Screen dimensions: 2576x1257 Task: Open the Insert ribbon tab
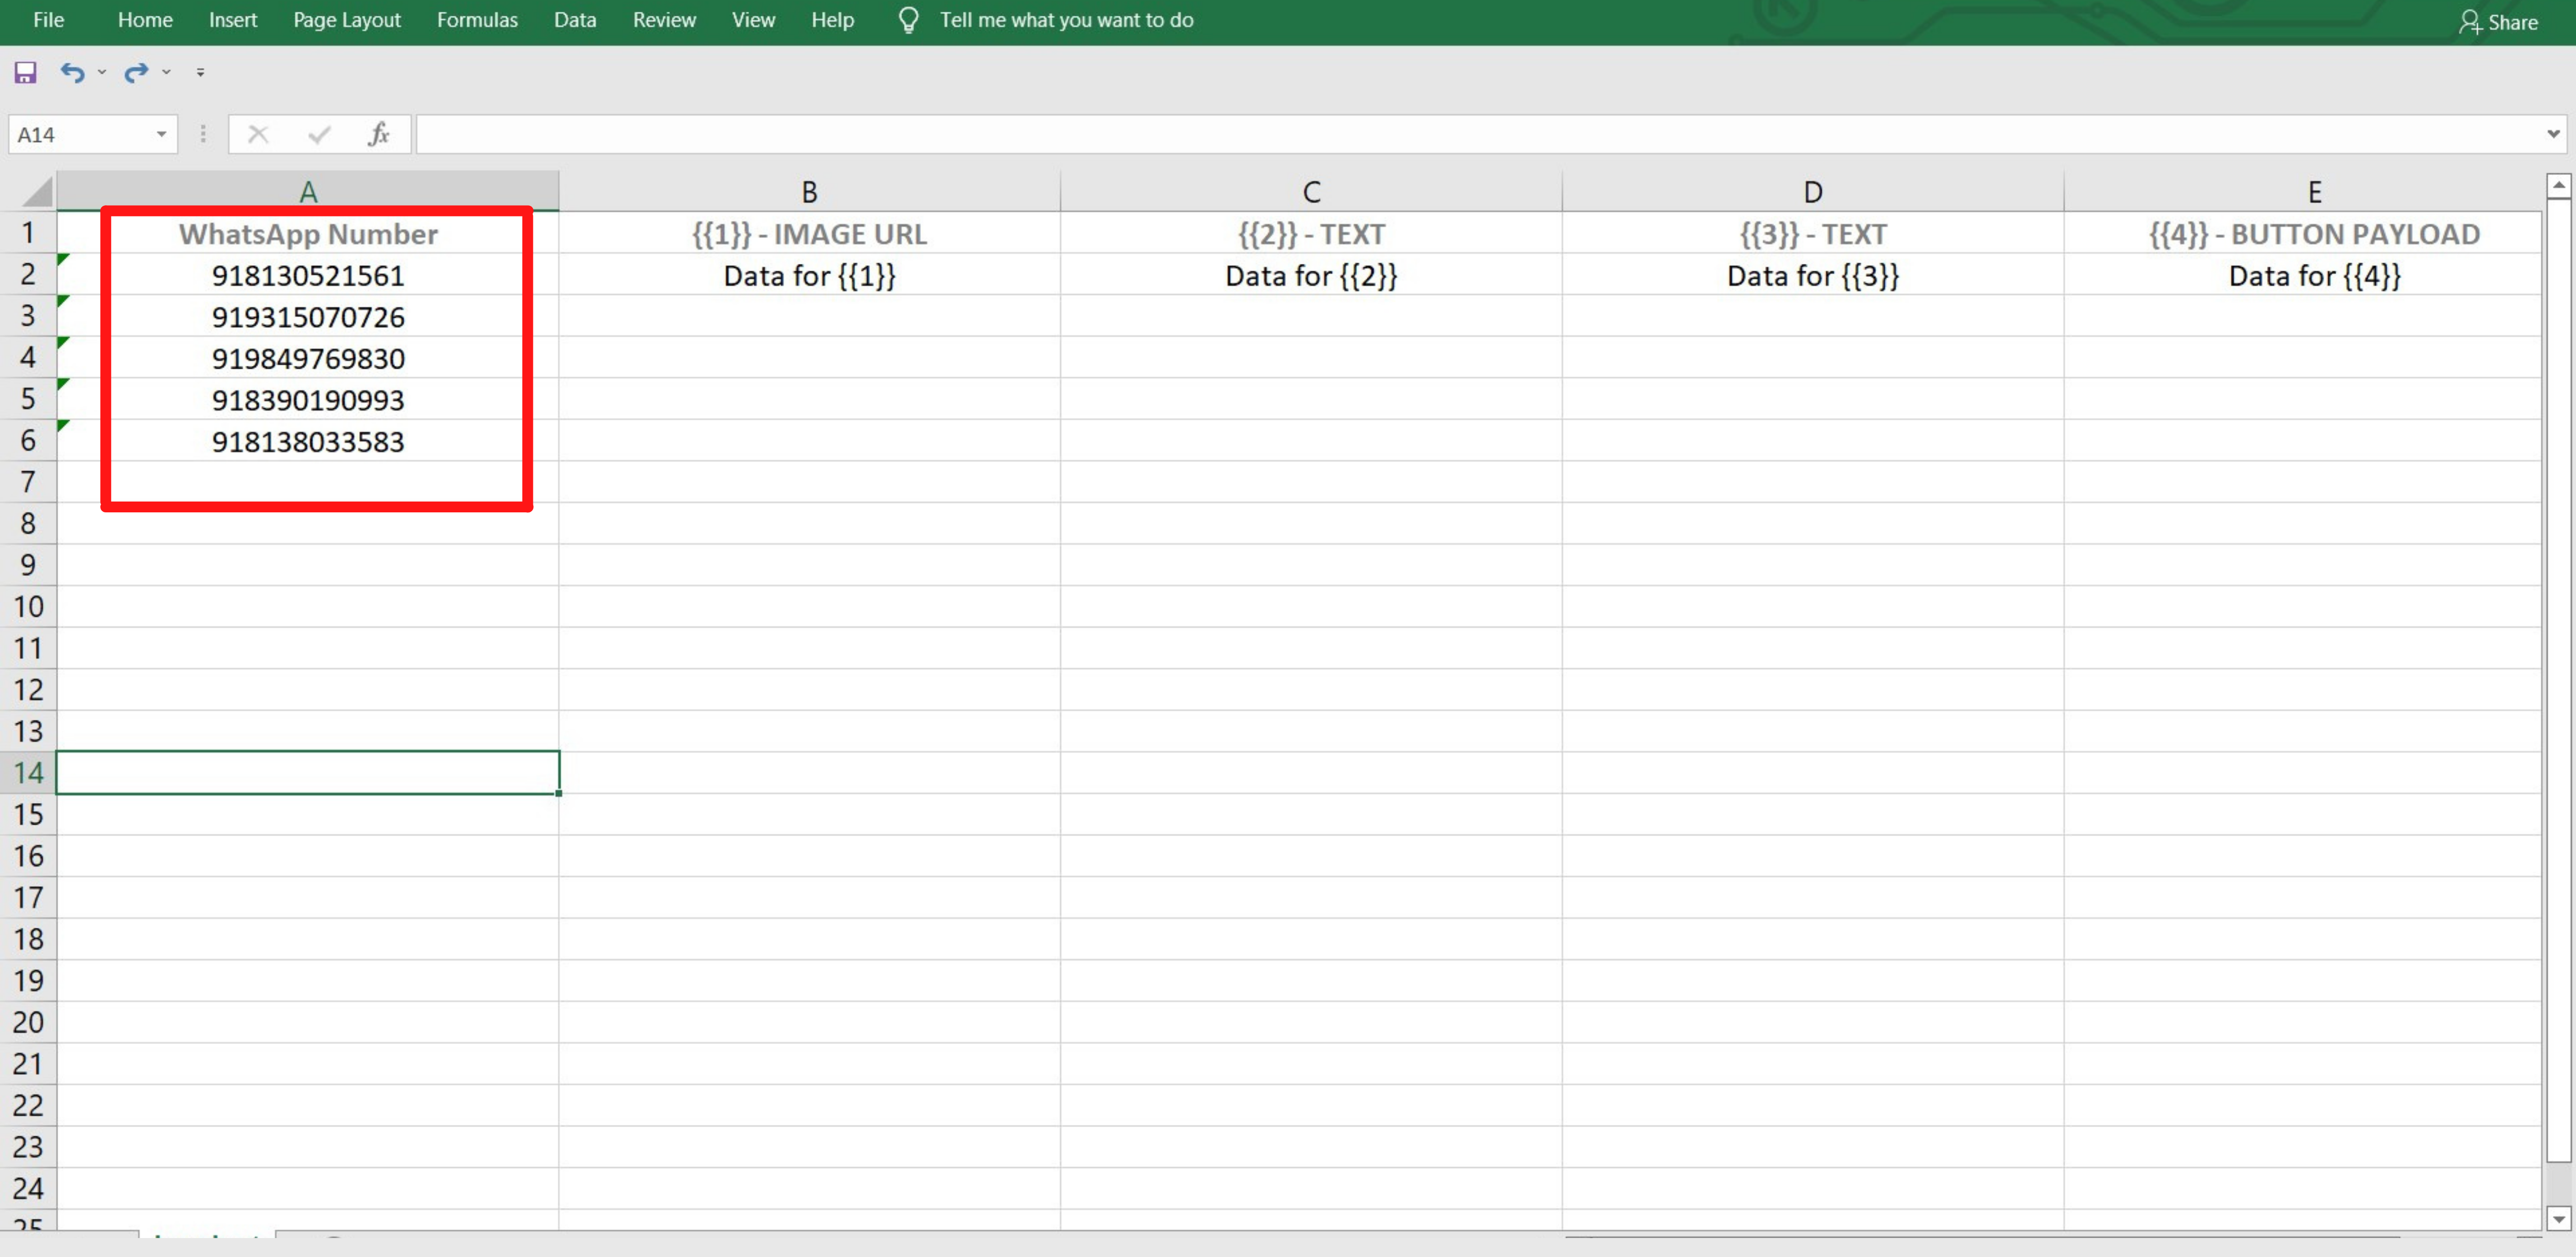point(233,20)
